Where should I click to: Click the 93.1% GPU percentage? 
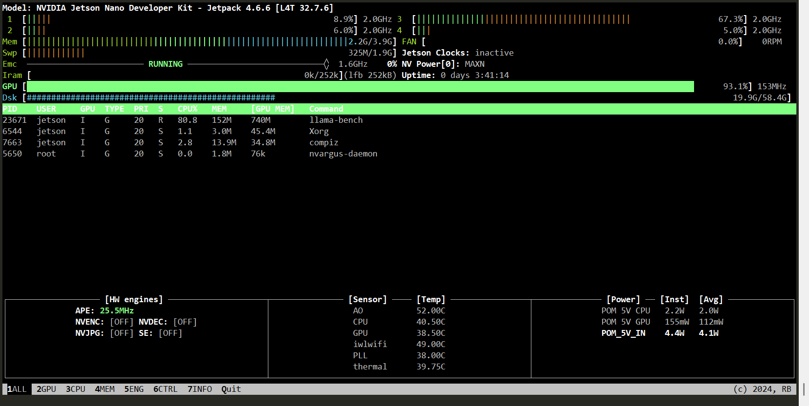coord(735,87)
